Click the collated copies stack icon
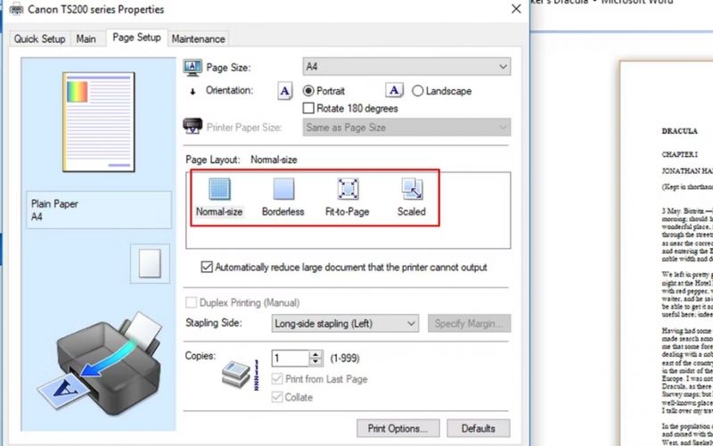Screen dimensions: 713x446 (x=236, y=374)
